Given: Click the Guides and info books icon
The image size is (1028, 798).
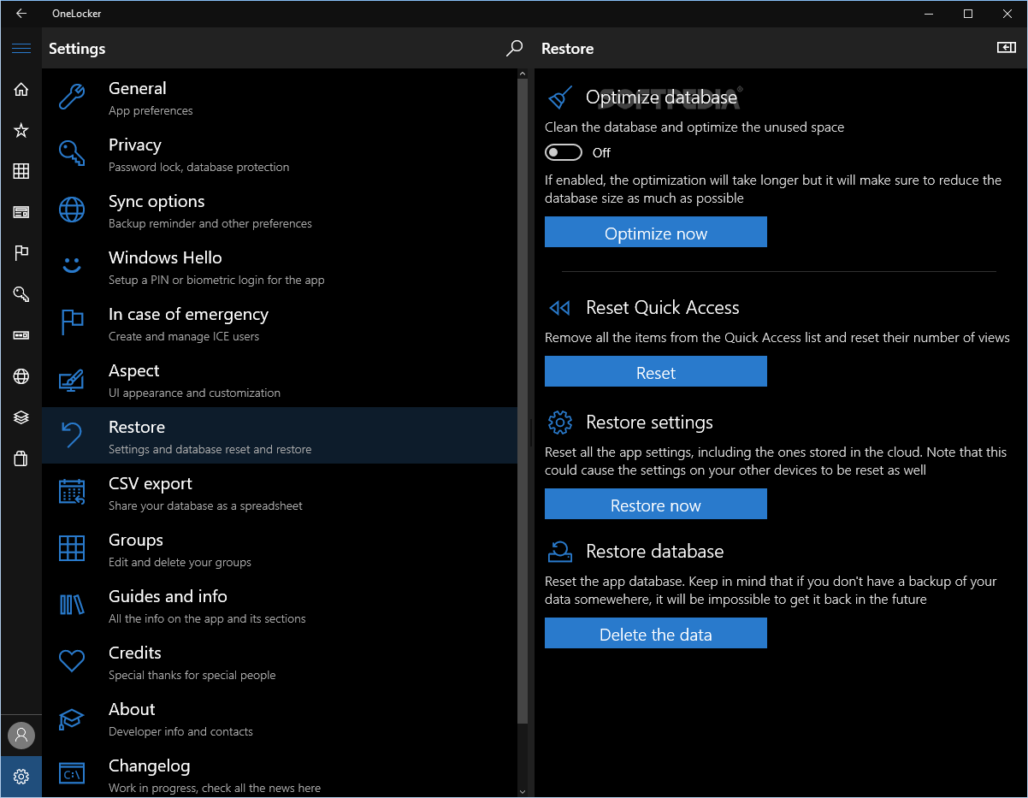Looking at the screenshot, I should (x=72, y=605).
